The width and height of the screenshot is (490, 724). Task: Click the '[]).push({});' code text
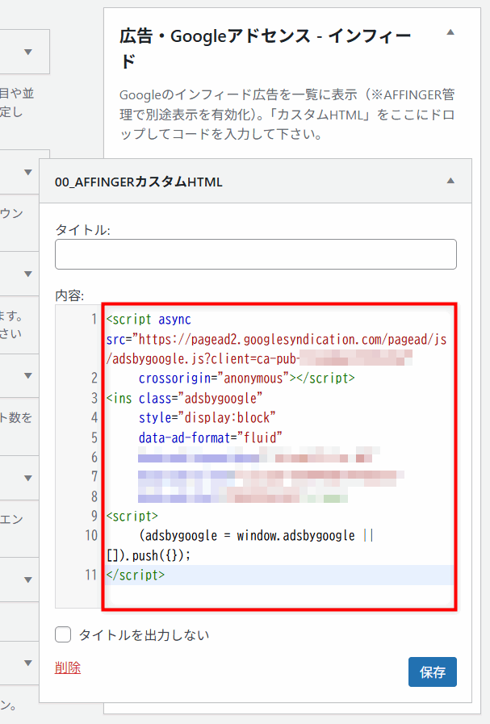(149, 555)
